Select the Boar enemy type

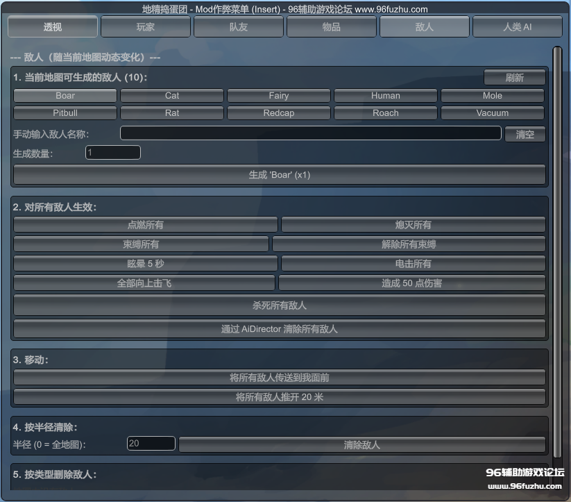click(x=65, y=96)
